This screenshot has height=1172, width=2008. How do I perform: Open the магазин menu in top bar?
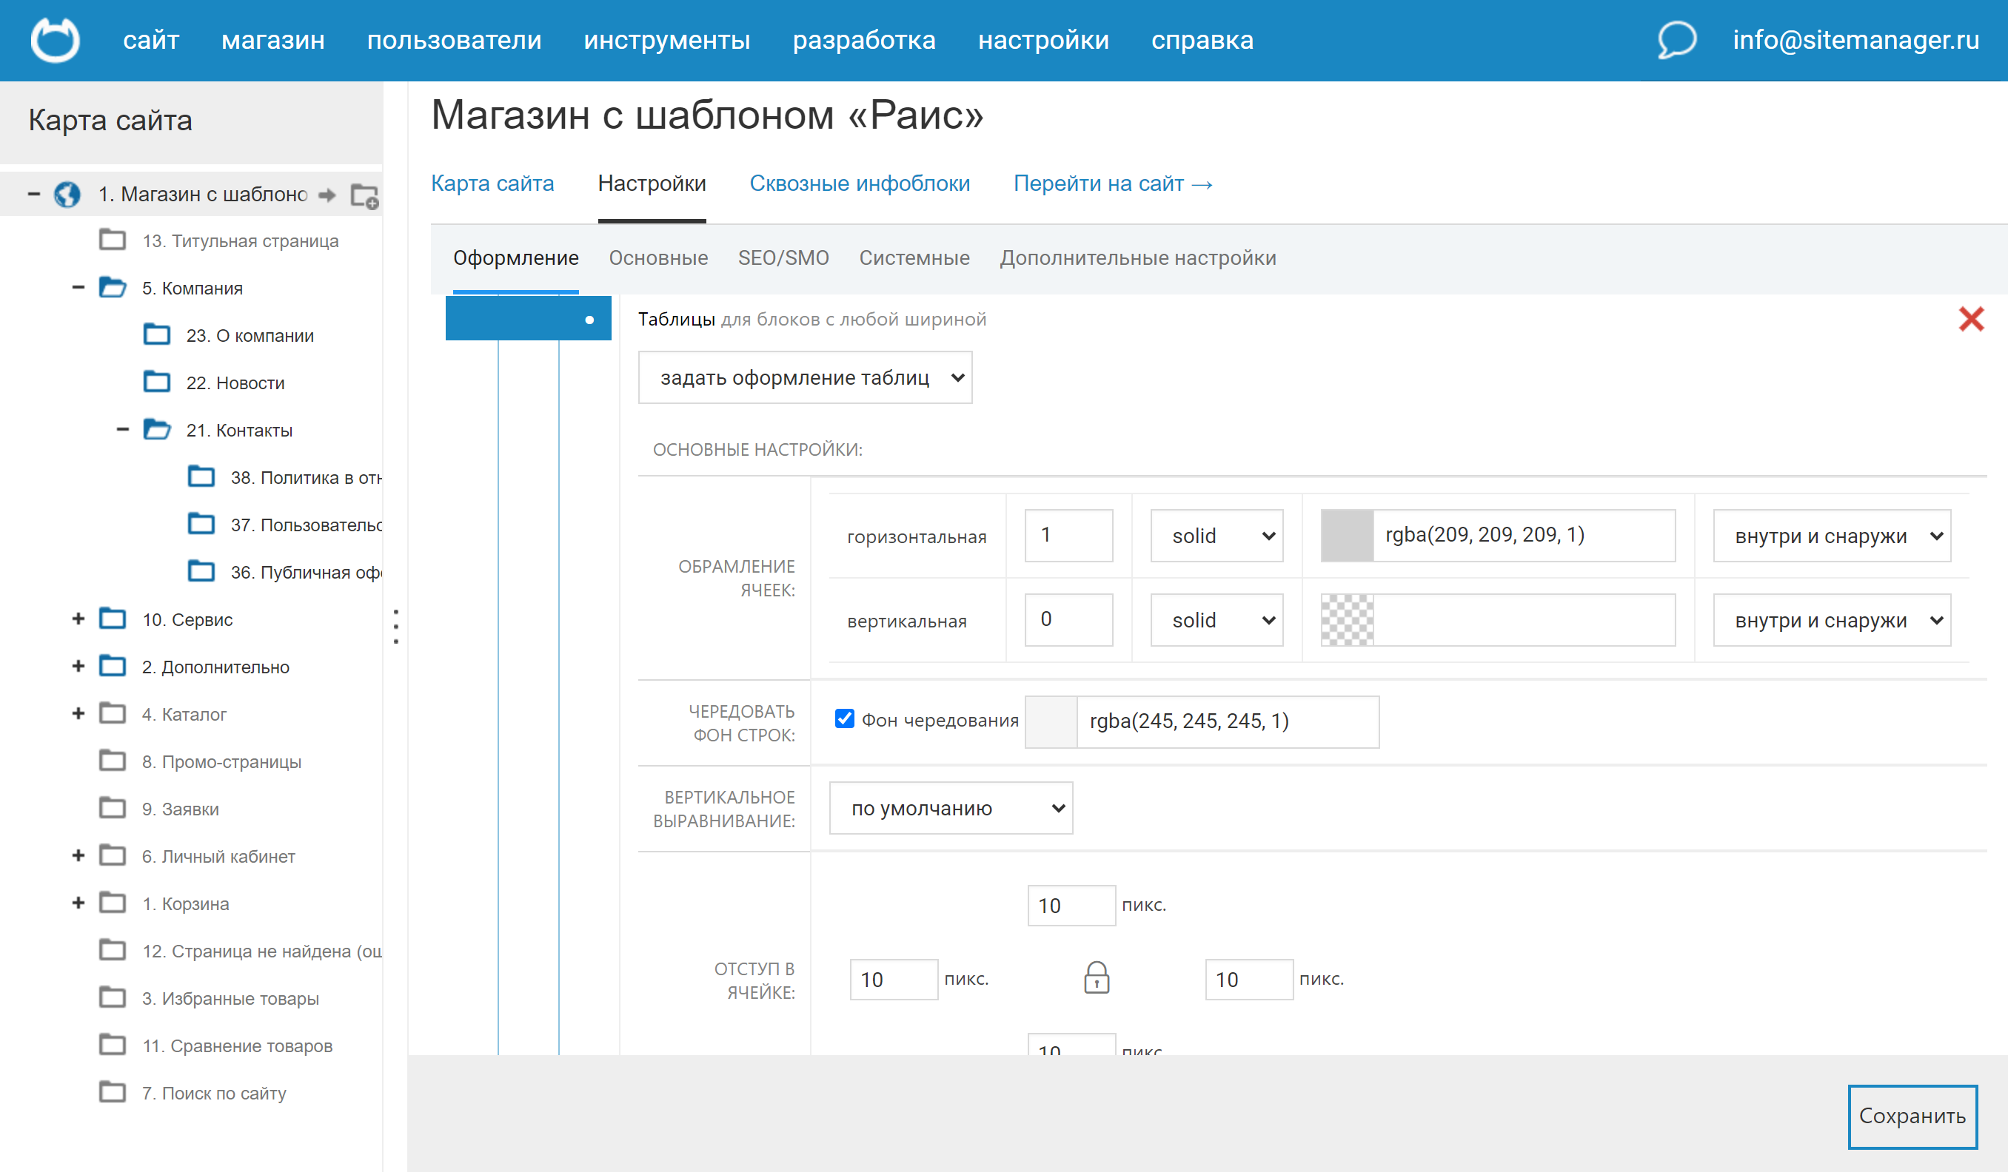pos(272,40)
